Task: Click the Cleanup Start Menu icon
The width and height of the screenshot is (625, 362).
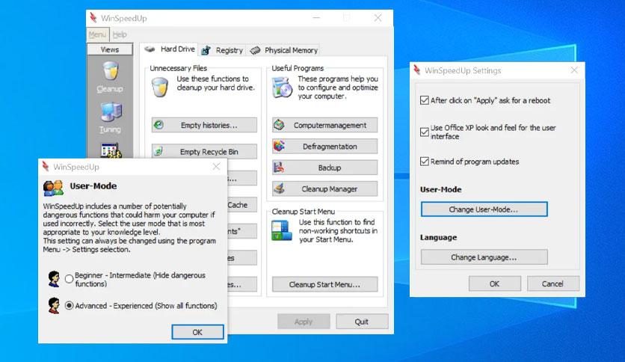Action: coord(281,231)
